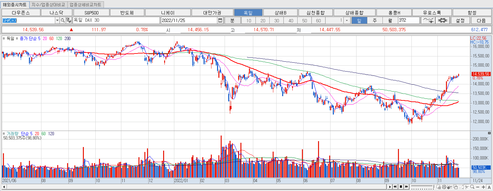
Task: Select the text annotation A icon
Action: pyautogui.click(x=489, y=187)
